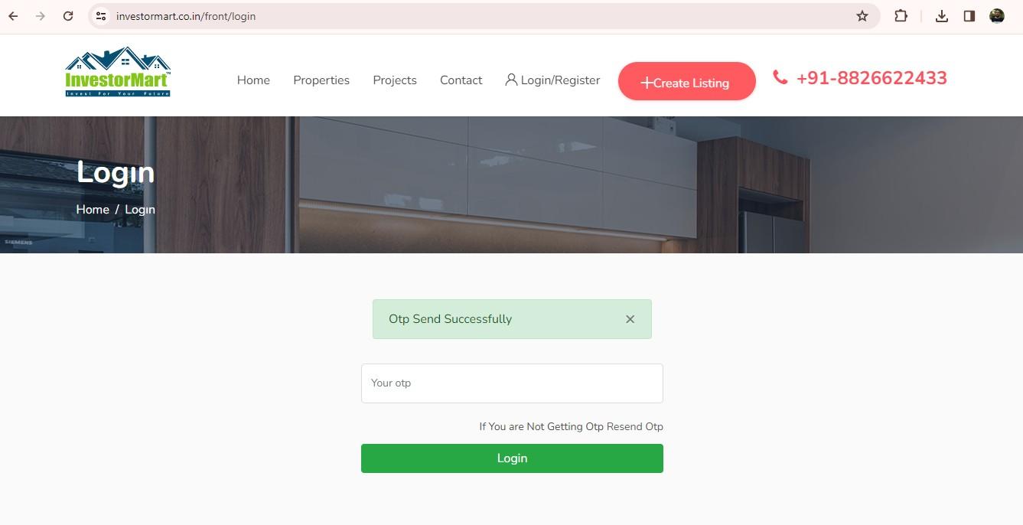Open the Contact navigation link
Screen dimensions: 1023x525
[x=461, y=80]
